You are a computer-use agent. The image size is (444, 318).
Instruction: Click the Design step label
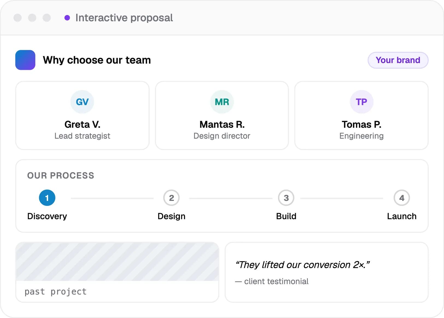171,216
